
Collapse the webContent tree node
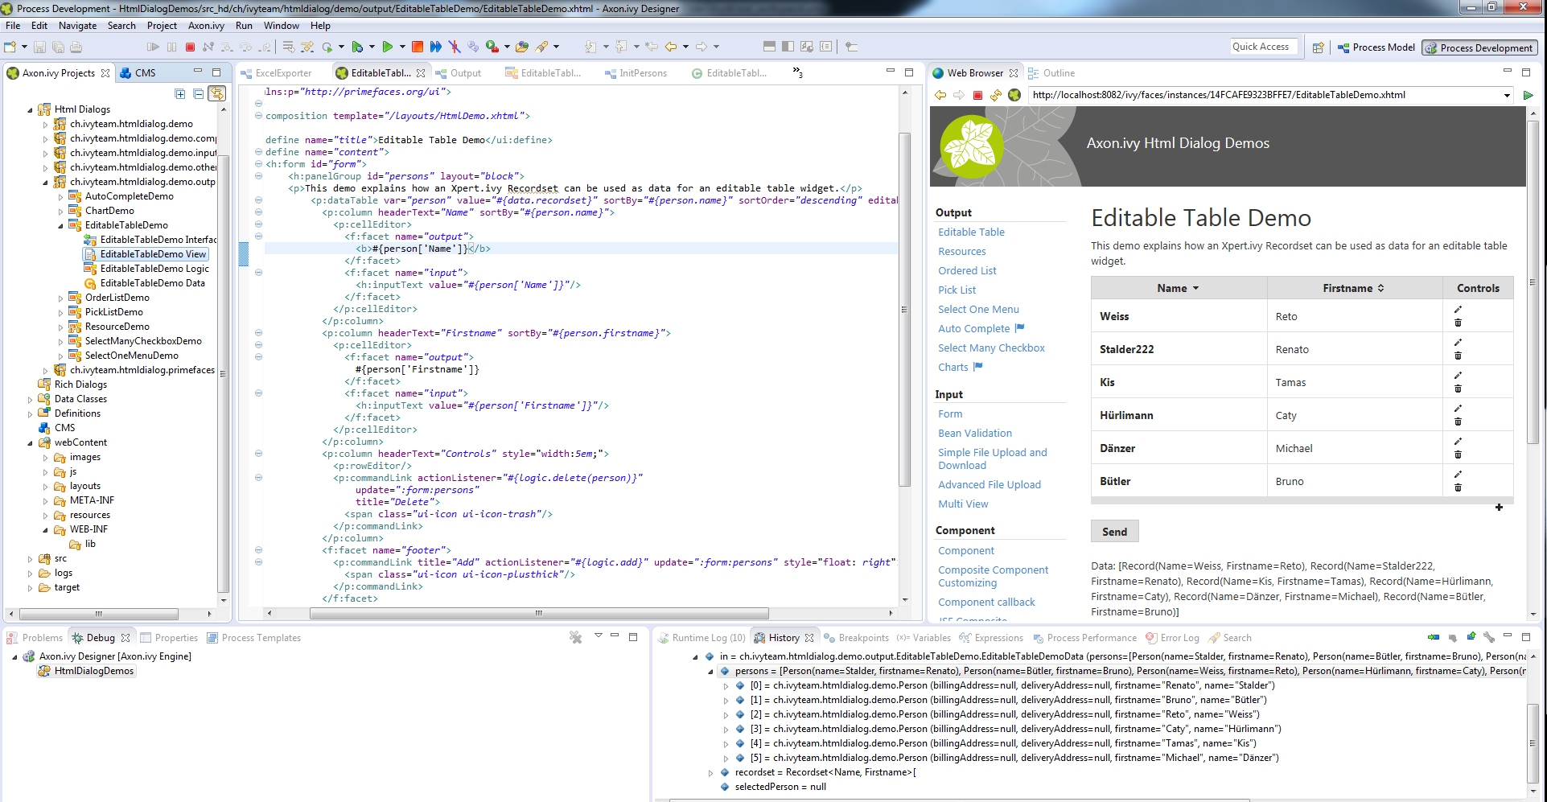31,442
